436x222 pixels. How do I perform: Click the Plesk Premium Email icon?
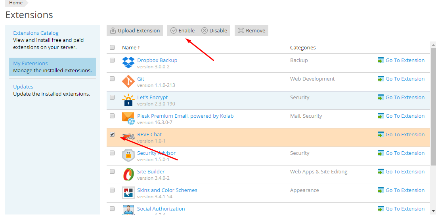[128, 119]
